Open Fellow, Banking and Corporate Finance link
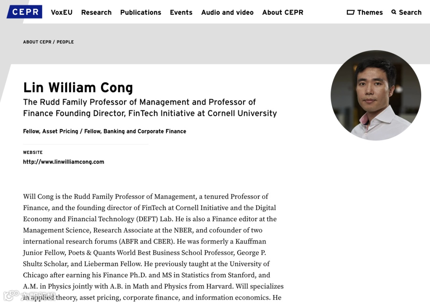 135,131
